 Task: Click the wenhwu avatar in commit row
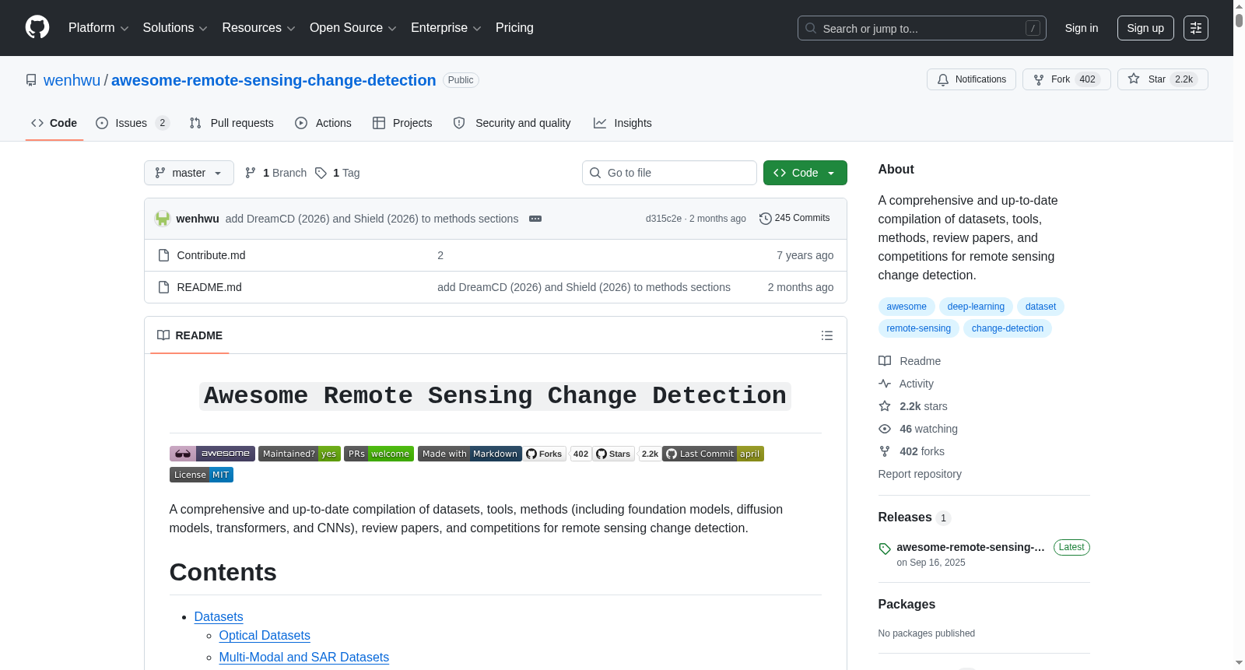[162, 219]
